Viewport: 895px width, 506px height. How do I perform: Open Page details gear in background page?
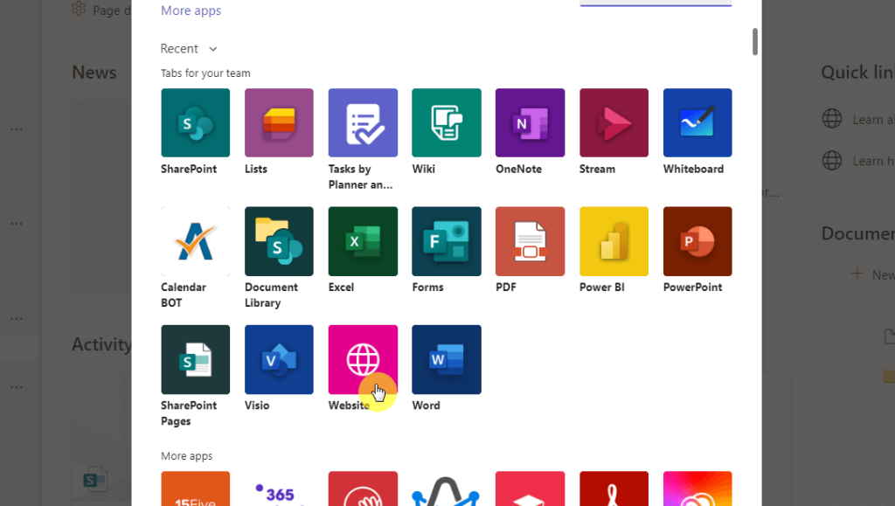coord(79,9)
